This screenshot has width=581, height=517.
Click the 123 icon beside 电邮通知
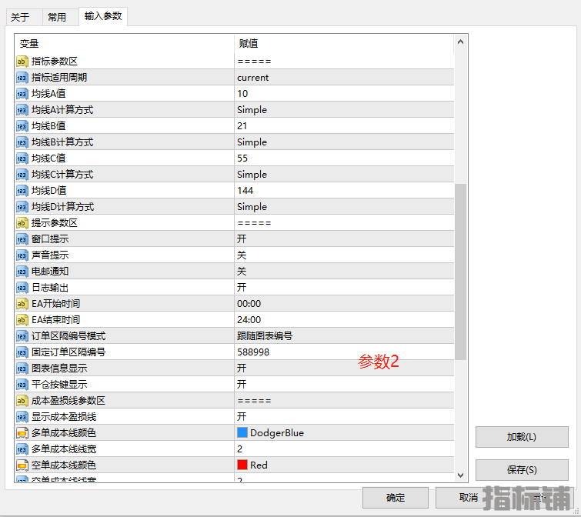pos(22,271)
